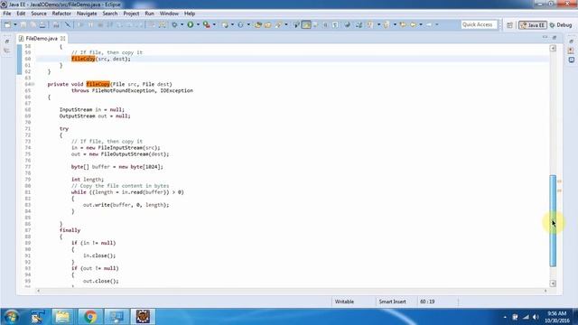578x325 pixels.
Task: Click the Step Return icon
Action: [140, 24]
